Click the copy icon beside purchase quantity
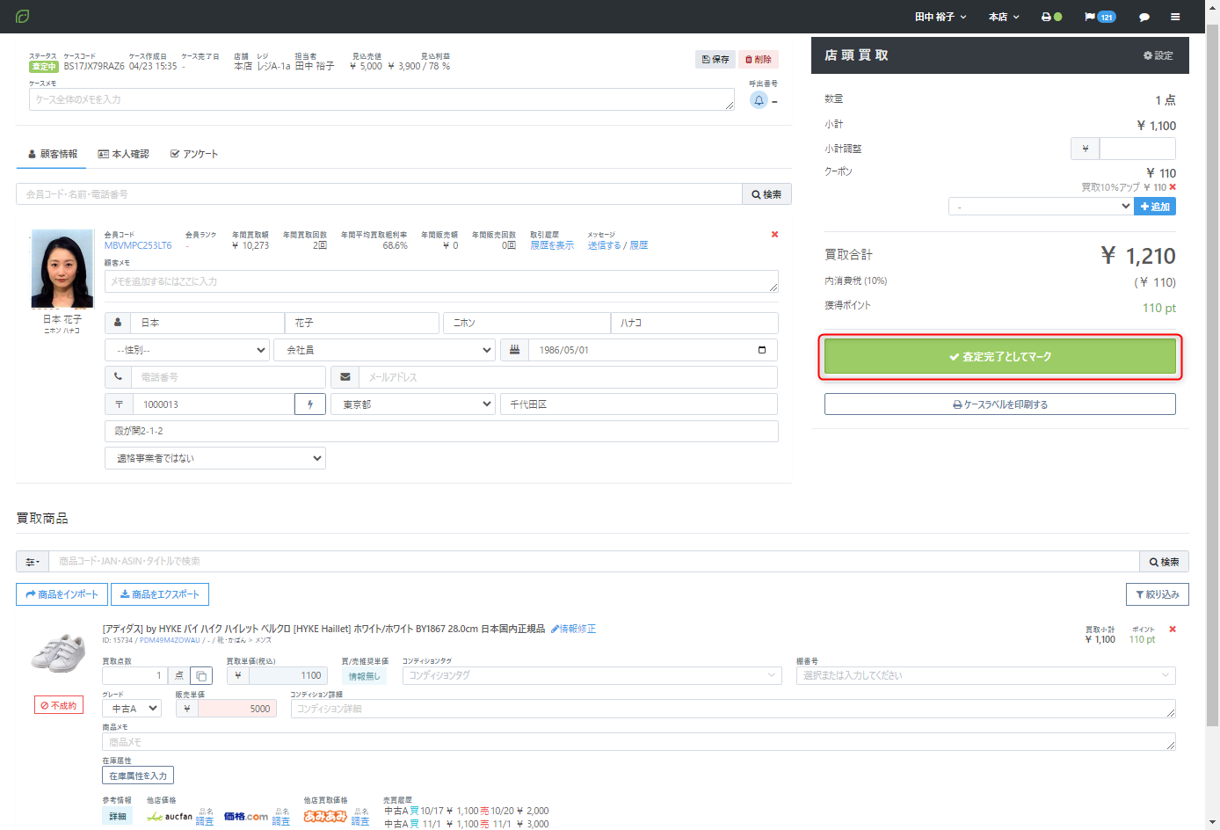The image size is (1220, 830). 201,676
